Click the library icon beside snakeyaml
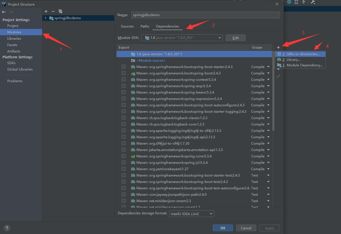 (x=133, y=169)
